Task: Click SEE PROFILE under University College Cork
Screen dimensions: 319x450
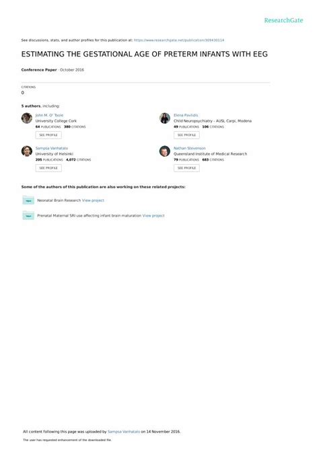Action: [48, 135]
